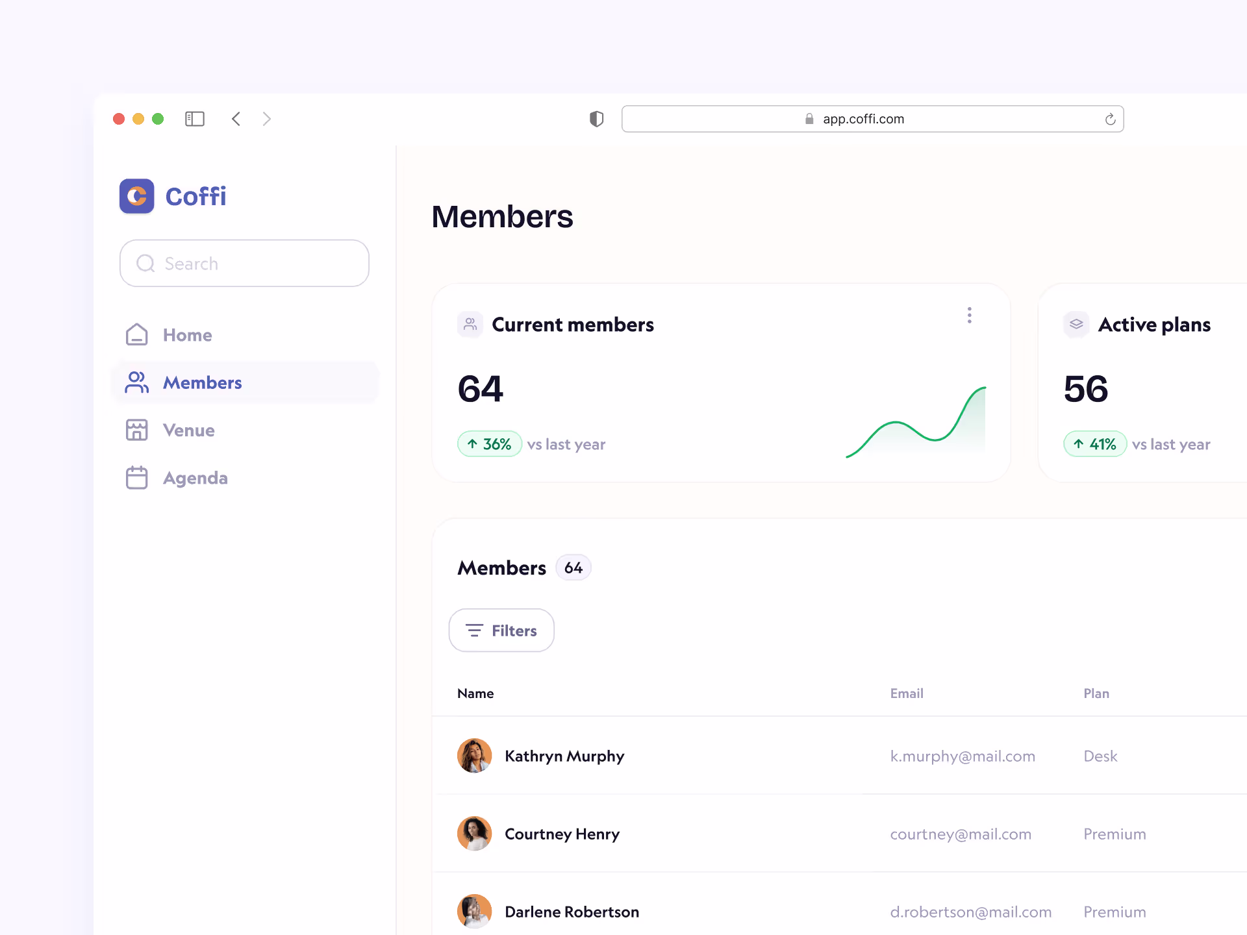Click the Members people icon in sidebar
Viewport: 1247px width, 935px height.
(136, 382)
